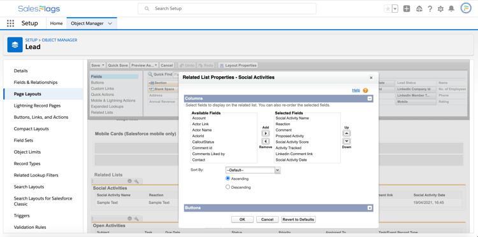Viewport: 478px width, 237px height.
Task: Click the orange help question icon in dialog
Action: (x=366, y=90)
